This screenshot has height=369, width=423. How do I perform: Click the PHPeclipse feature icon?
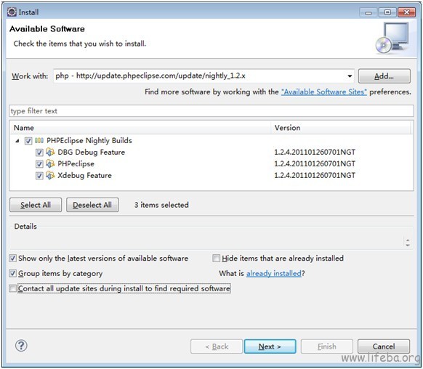[x=50, y=163]
